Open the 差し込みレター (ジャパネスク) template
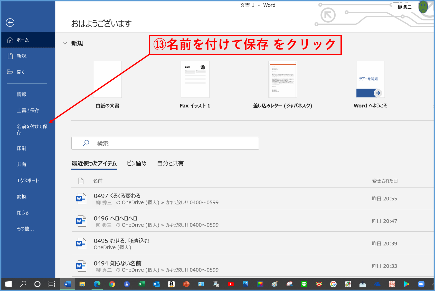 pyautogui.click(x=282, y=85)
